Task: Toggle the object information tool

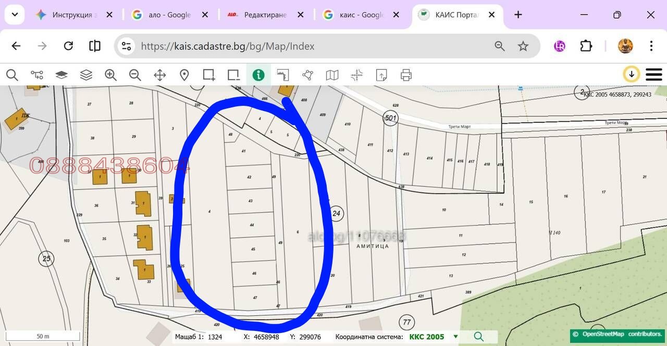Action: tap(258, 75)
